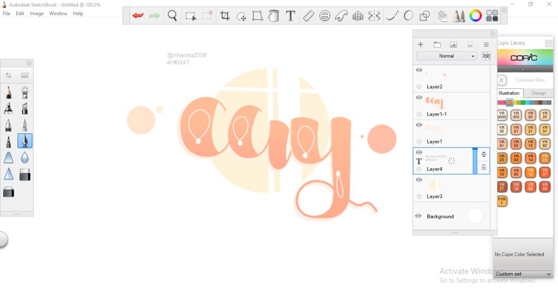
Task: Lock Layer4 with the padlock icon
Action: tap(484, 167)
